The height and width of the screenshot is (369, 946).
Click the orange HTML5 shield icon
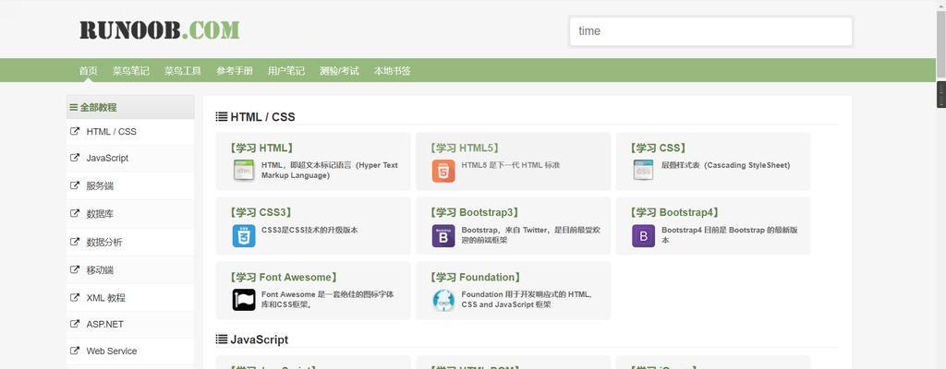click(x=443, y=171)
